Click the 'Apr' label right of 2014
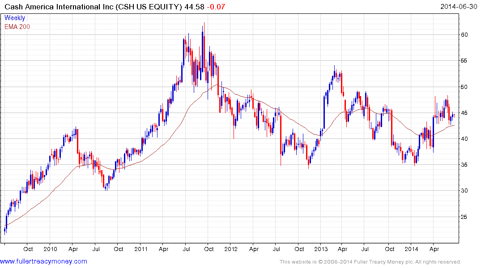481x268 pixels. pyautogui.click(x=434, y=249)
